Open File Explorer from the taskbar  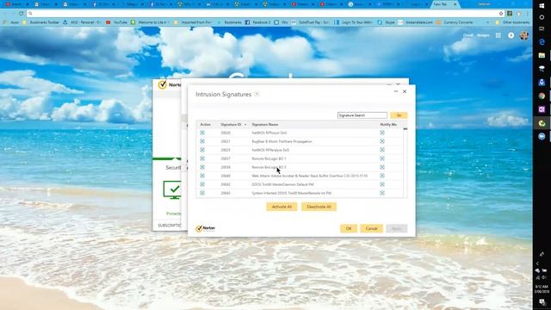tap(542, 55)
